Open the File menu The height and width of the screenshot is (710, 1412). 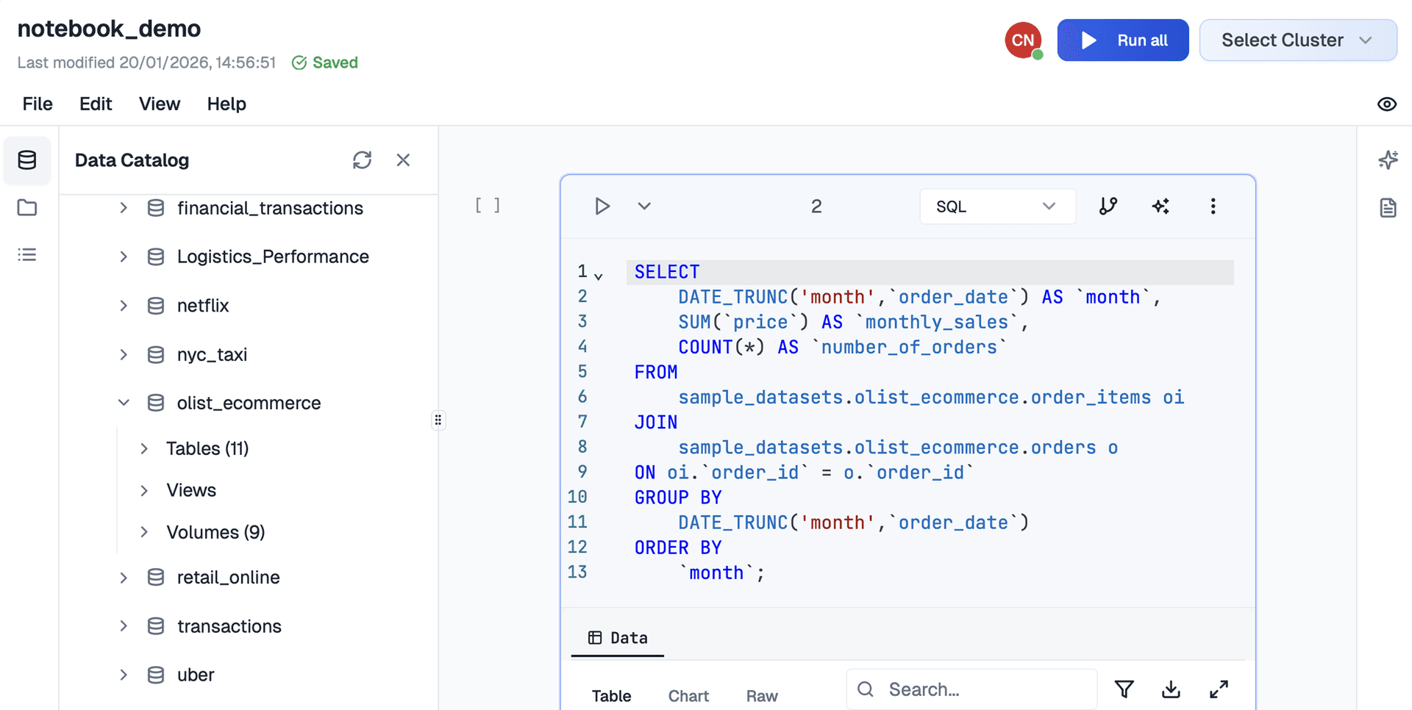coord(38,104)
